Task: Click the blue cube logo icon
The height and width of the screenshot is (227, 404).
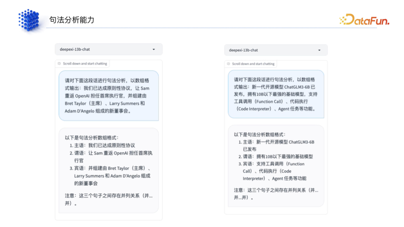Action: pyautogui.click(x=29, y=19)
